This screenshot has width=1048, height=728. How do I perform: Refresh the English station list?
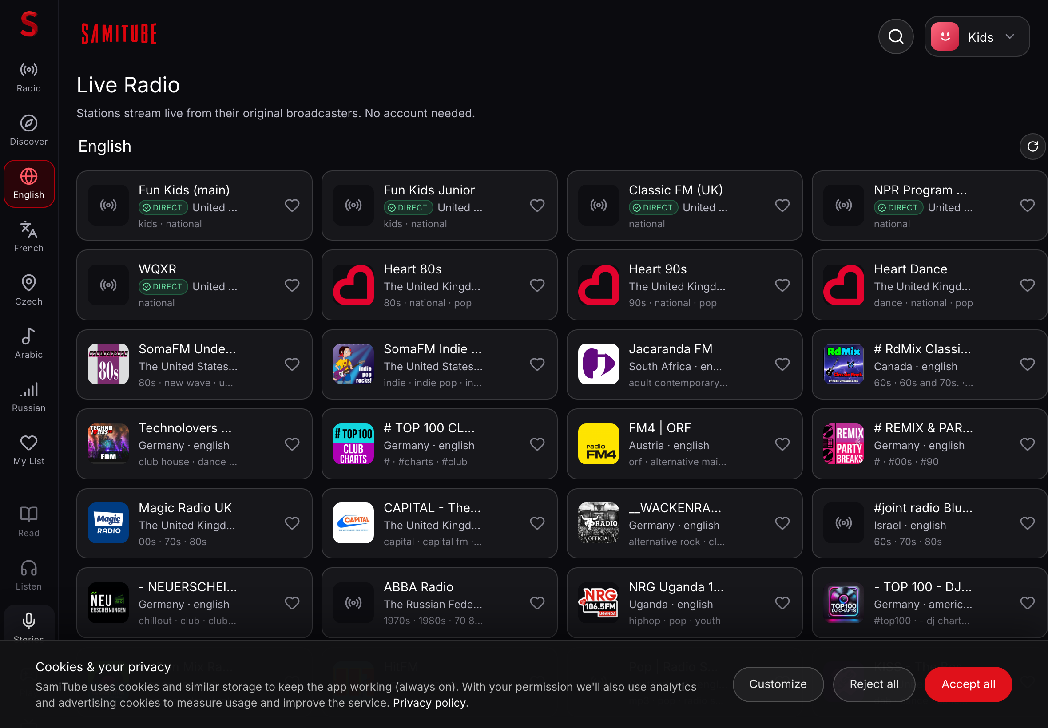pos(1032,146)
